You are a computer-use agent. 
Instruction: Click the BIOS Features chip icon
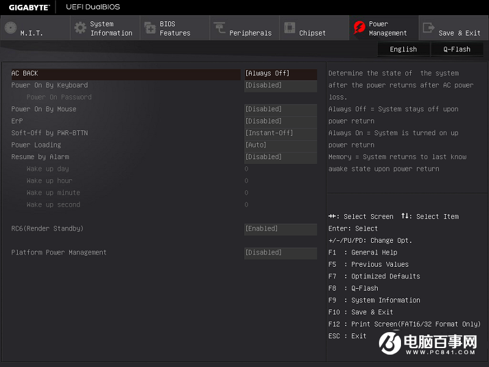(150, 28)
